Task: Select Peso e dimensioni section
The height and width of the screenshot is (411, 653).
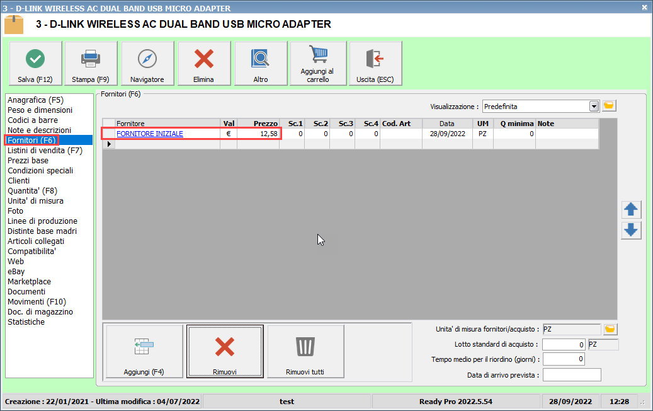Action: point(40,110)
